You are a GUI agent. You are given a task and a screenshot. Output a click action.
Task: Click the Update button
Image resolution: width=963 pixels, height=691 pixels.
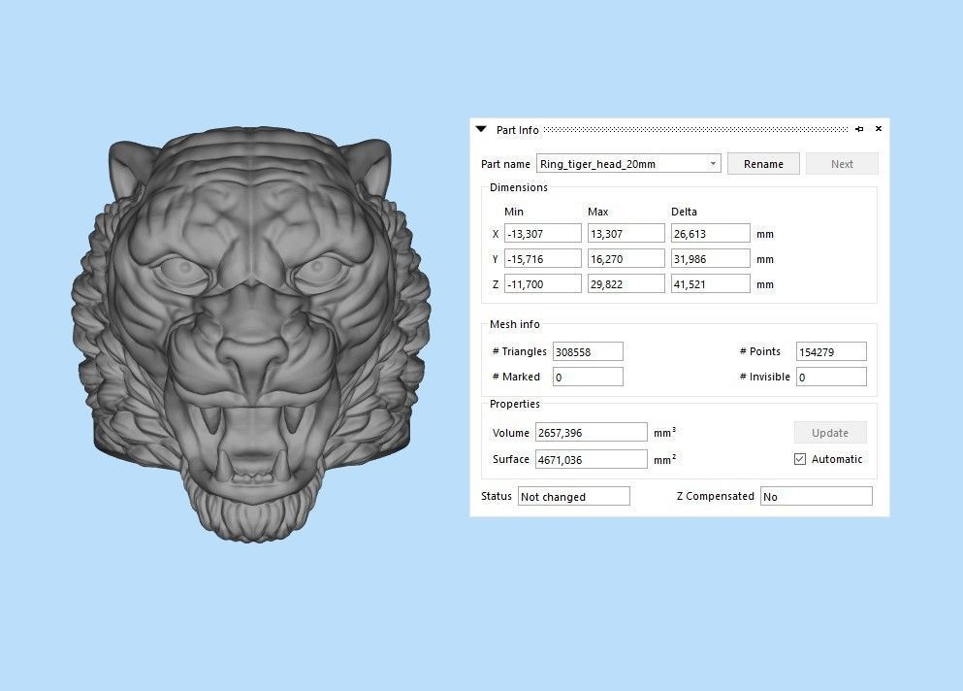tap(830, 432)
